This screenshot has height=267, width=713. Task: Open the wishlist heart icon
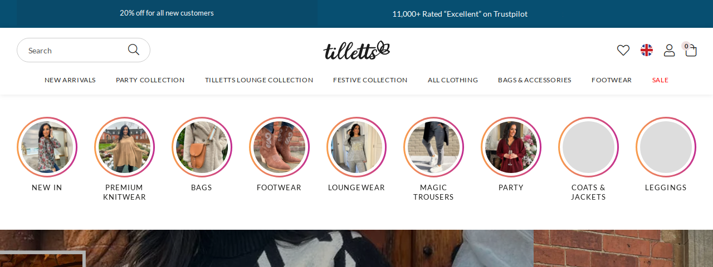pos(623,50)
